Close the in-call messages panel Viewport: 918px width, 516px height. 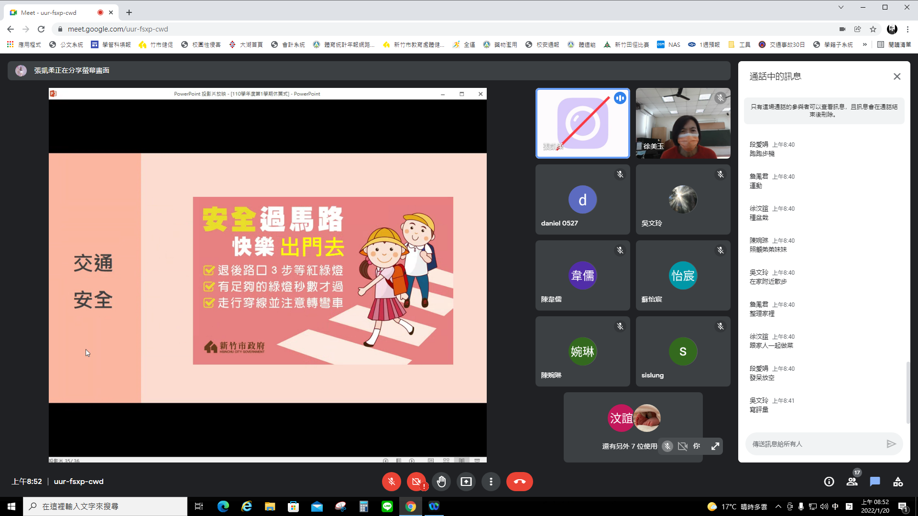[897, 76]
